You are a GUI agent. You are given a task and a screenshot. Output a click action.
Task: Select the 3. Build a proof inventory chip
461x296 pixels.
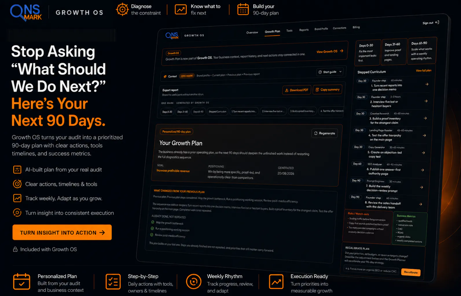point(302,111)
